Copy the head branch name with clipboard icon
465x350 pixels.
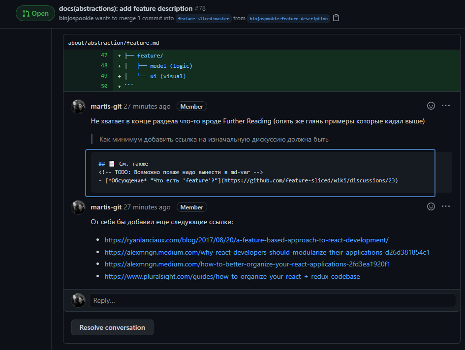(336, 18)
